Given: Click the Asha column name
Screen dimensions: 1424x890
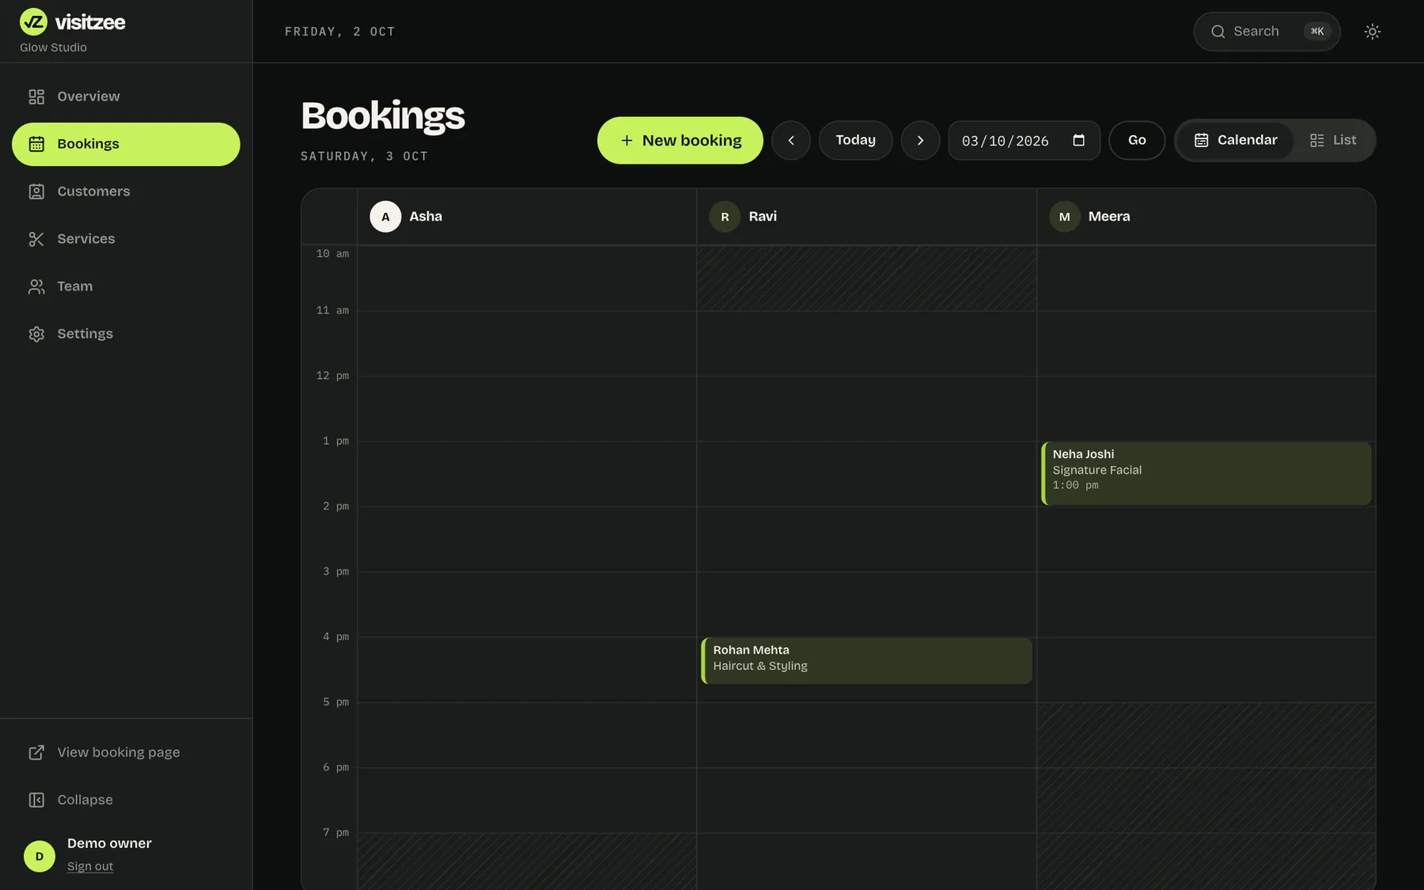Looking at the screenshot, I should 426,217.
